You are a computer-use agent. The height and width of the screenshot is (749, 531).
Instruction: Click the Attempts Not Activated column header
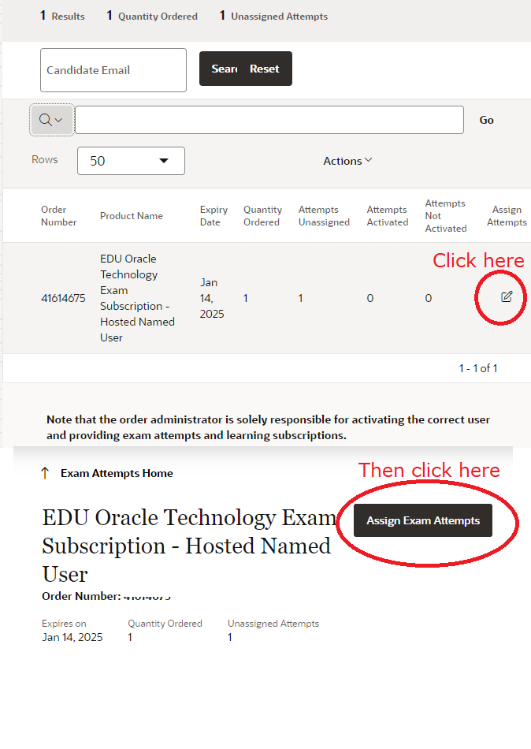[446, 216]
